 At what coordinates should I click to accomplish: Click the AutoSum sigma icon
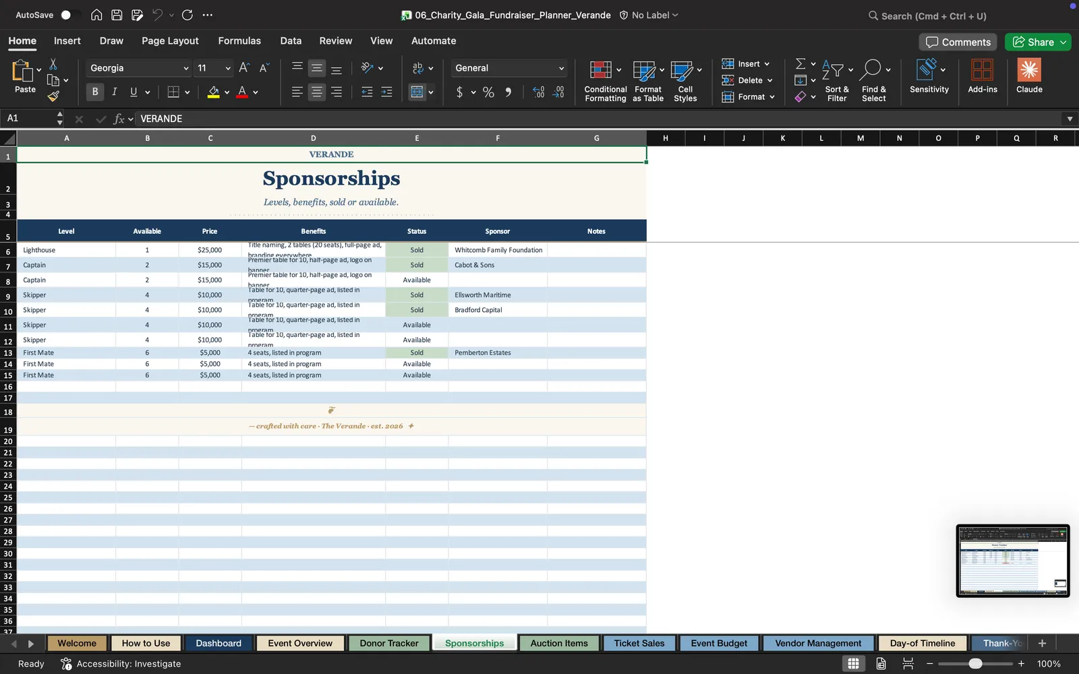(800, 63)
